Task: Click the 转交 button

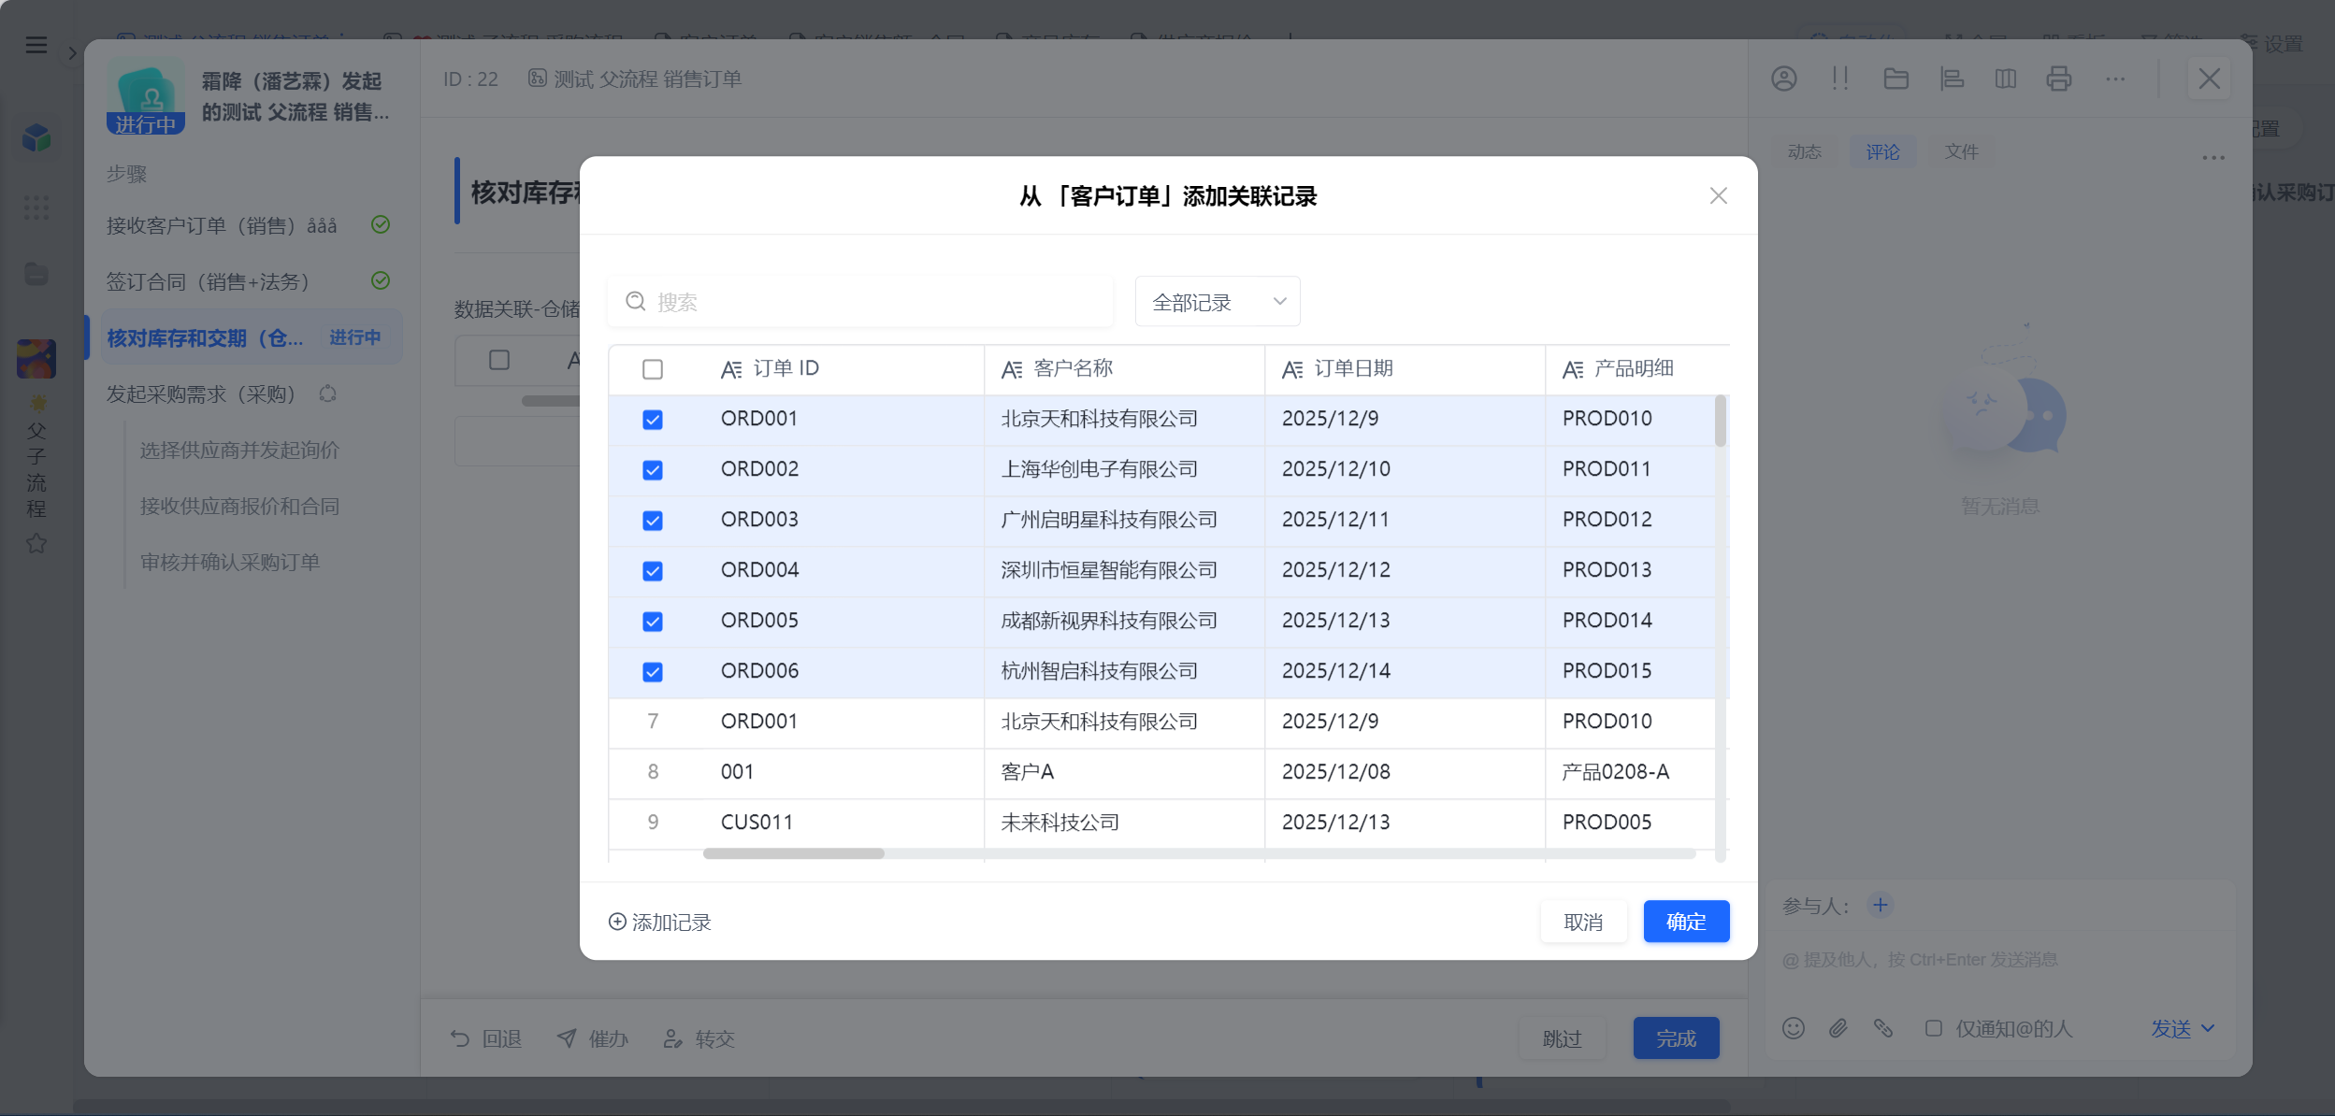Action: (699, 1038)
